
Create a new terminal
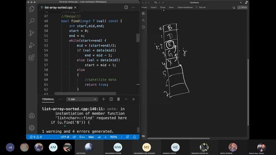[103, 99]
